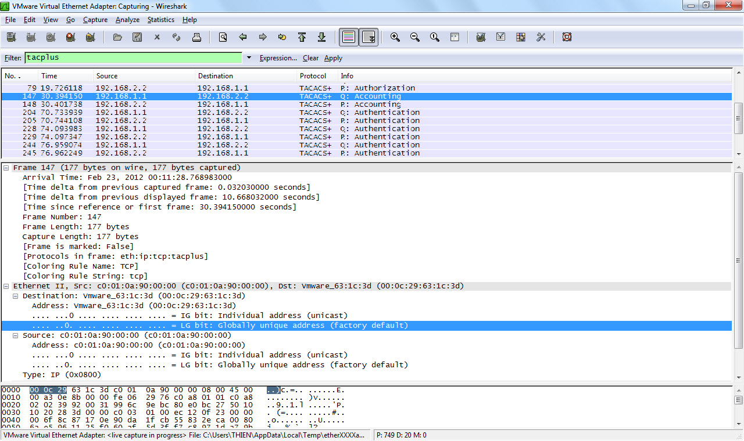
Task: Stop the running live capture
Action: 70,37
